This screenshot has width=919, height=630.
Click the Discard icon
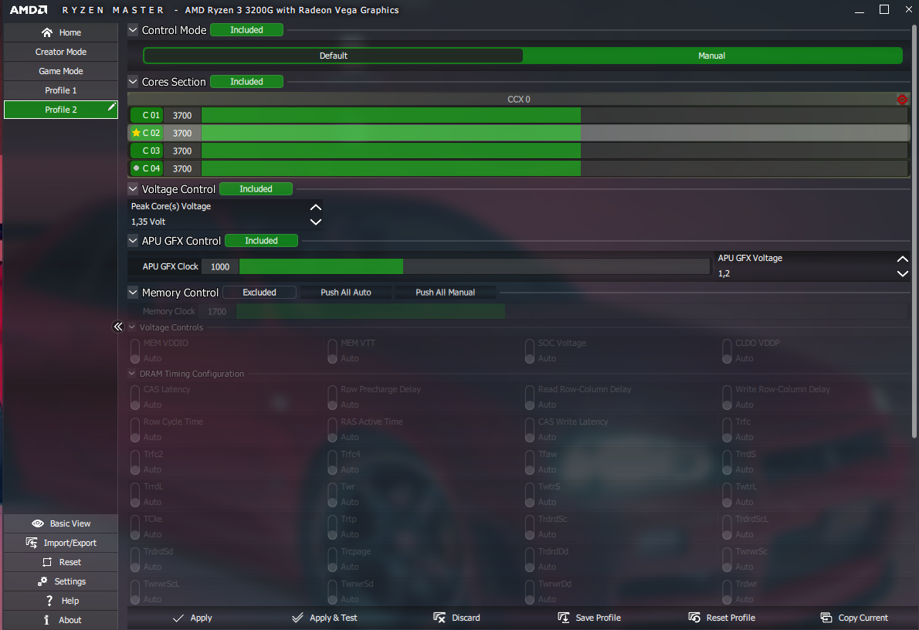pyautogui.click(x=439, y=618)
